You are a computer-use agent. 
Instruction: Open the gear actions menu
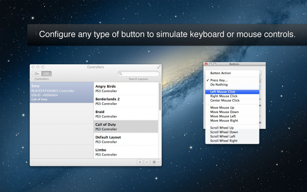point(156,162)
